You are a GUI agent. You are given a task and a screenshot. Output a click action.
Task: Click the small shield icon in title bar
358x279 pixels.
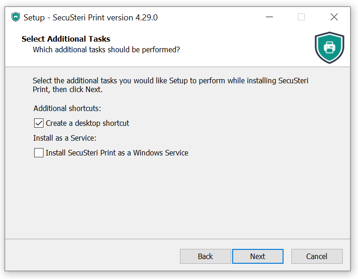click(16, 17)
